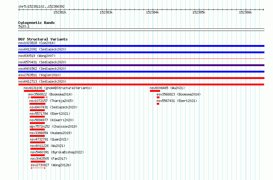Select the red bar under nsv1072157
Viewport: 273px width, 180px height.
(x=37, y=104)
